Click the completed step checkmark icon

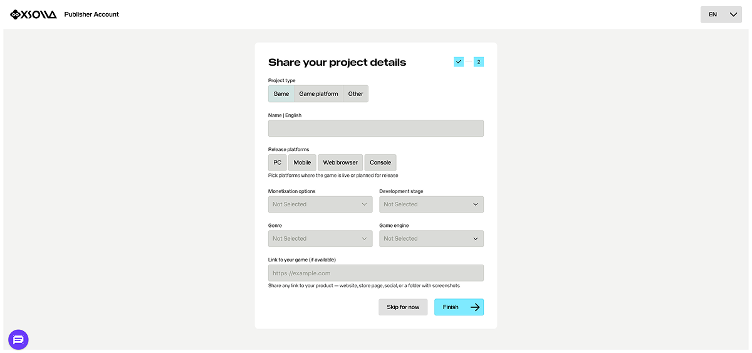pos(459,62)
